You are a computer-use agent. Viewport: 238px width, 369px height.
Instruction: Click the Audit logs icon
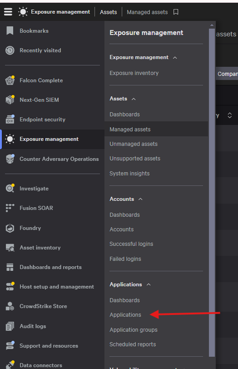point(10,326)
